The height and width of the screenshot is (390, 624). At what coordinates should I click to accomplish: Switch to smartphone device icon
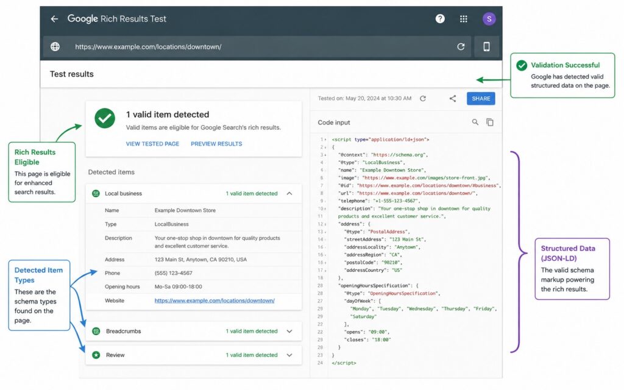[x=486, y=46]
